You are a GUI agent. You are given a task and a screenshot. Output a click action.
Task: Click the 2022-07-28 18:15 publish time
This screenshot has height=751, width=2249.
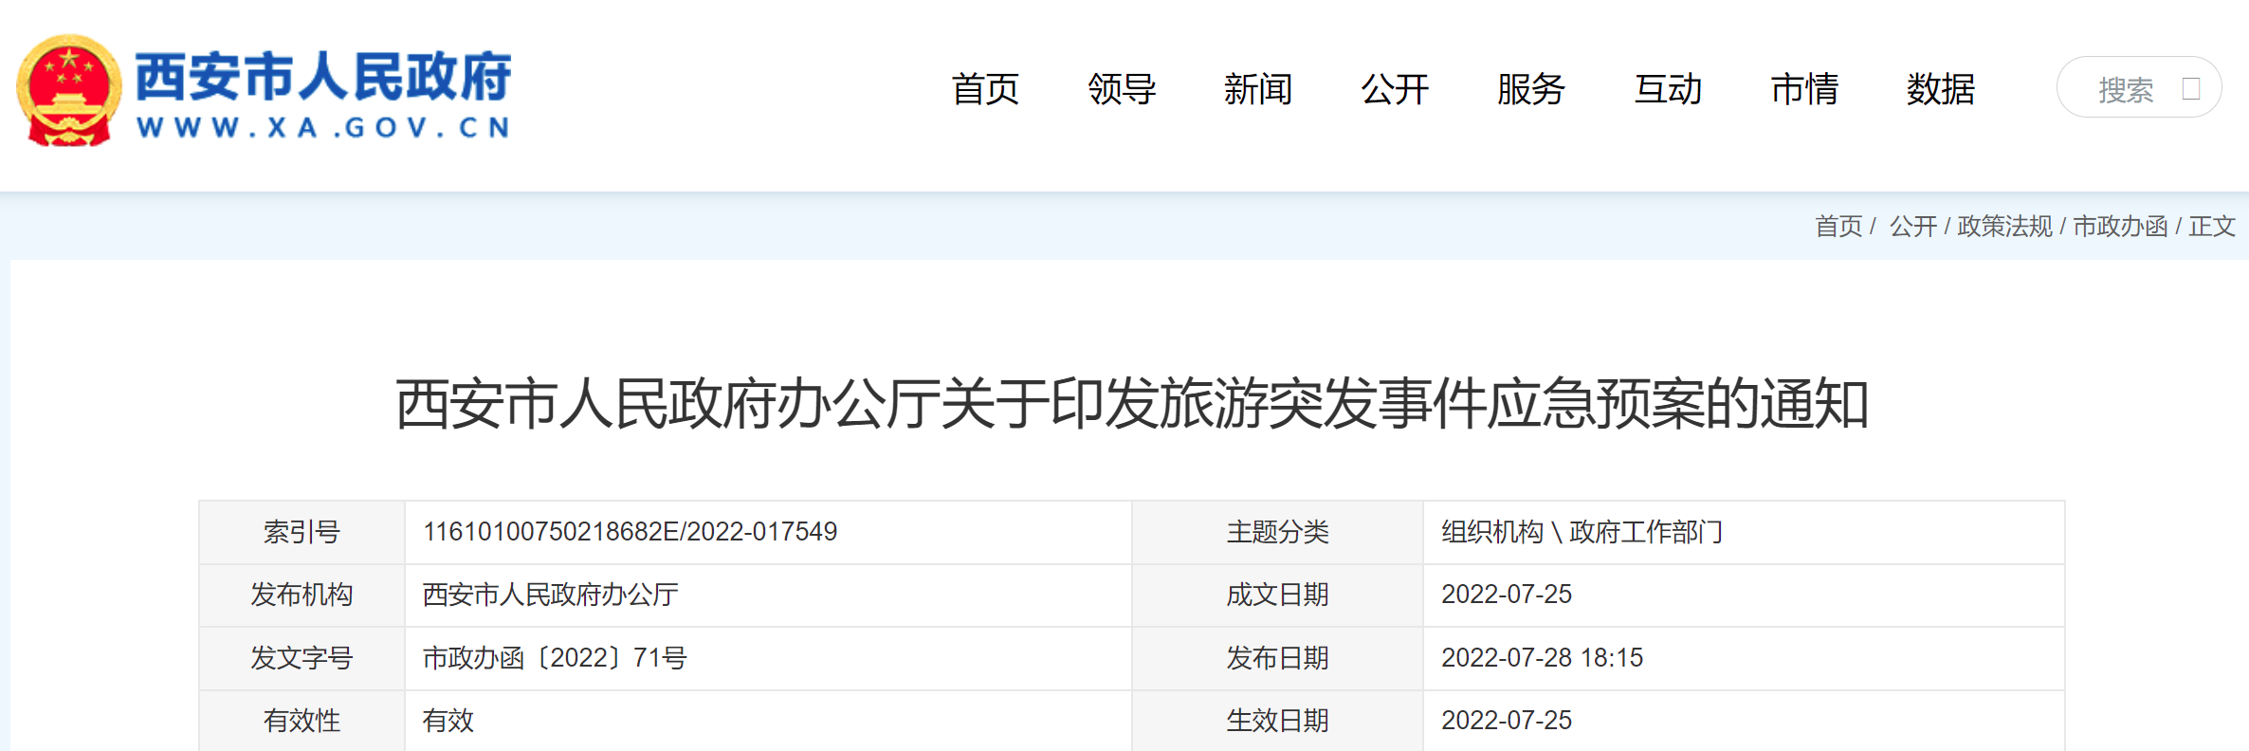click(x=1542, y=657)
